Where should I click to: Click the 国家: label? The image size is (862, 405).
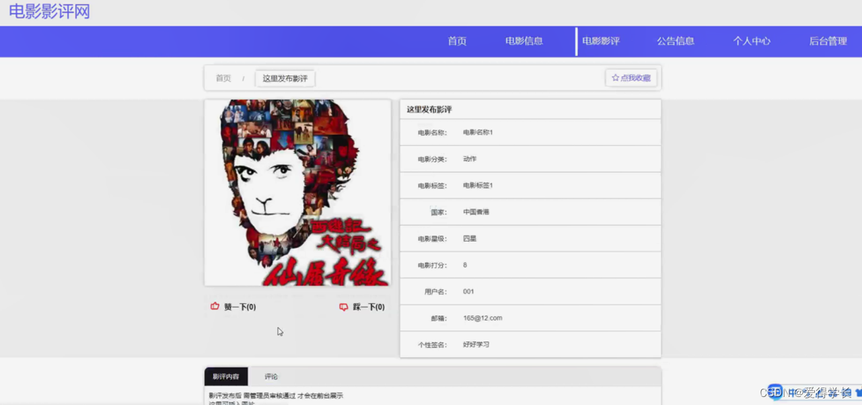(439, 213)
